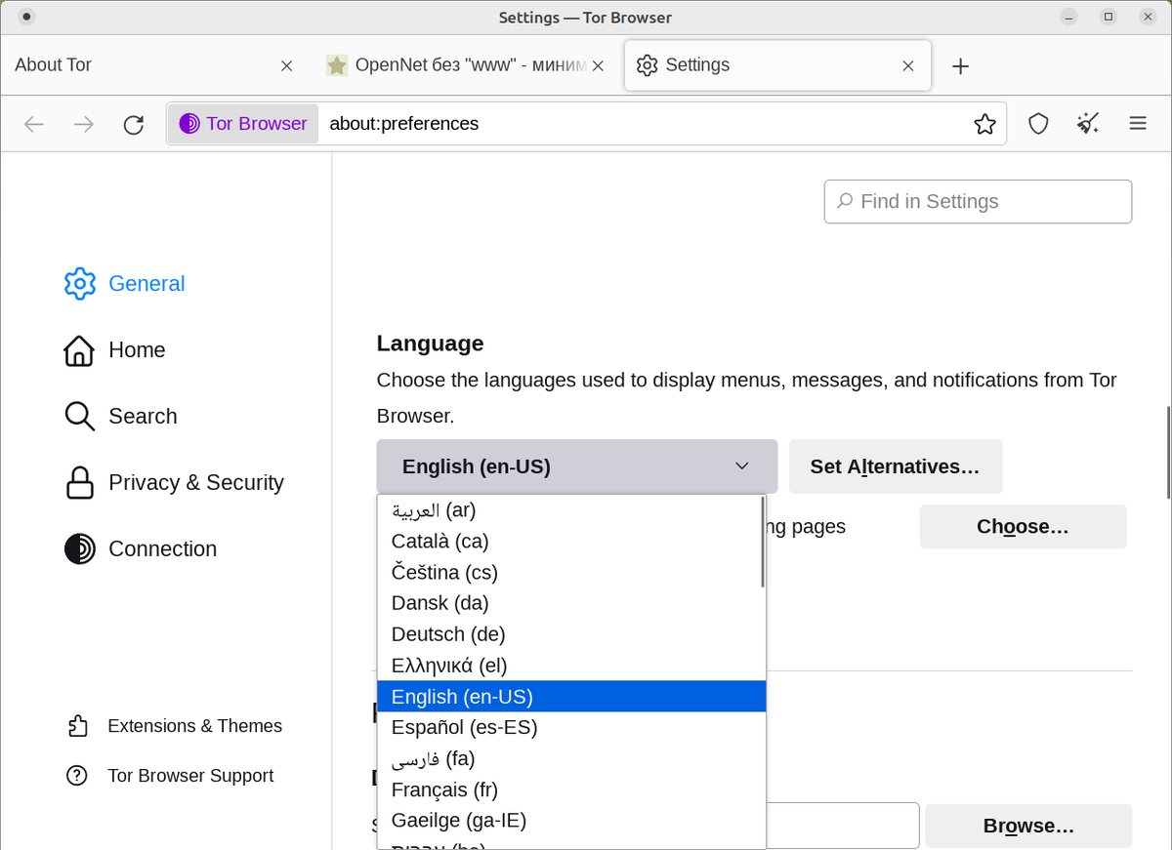Click the Find in Settings search field
Screen dimensions: 1172x850
tap(978, 202)
